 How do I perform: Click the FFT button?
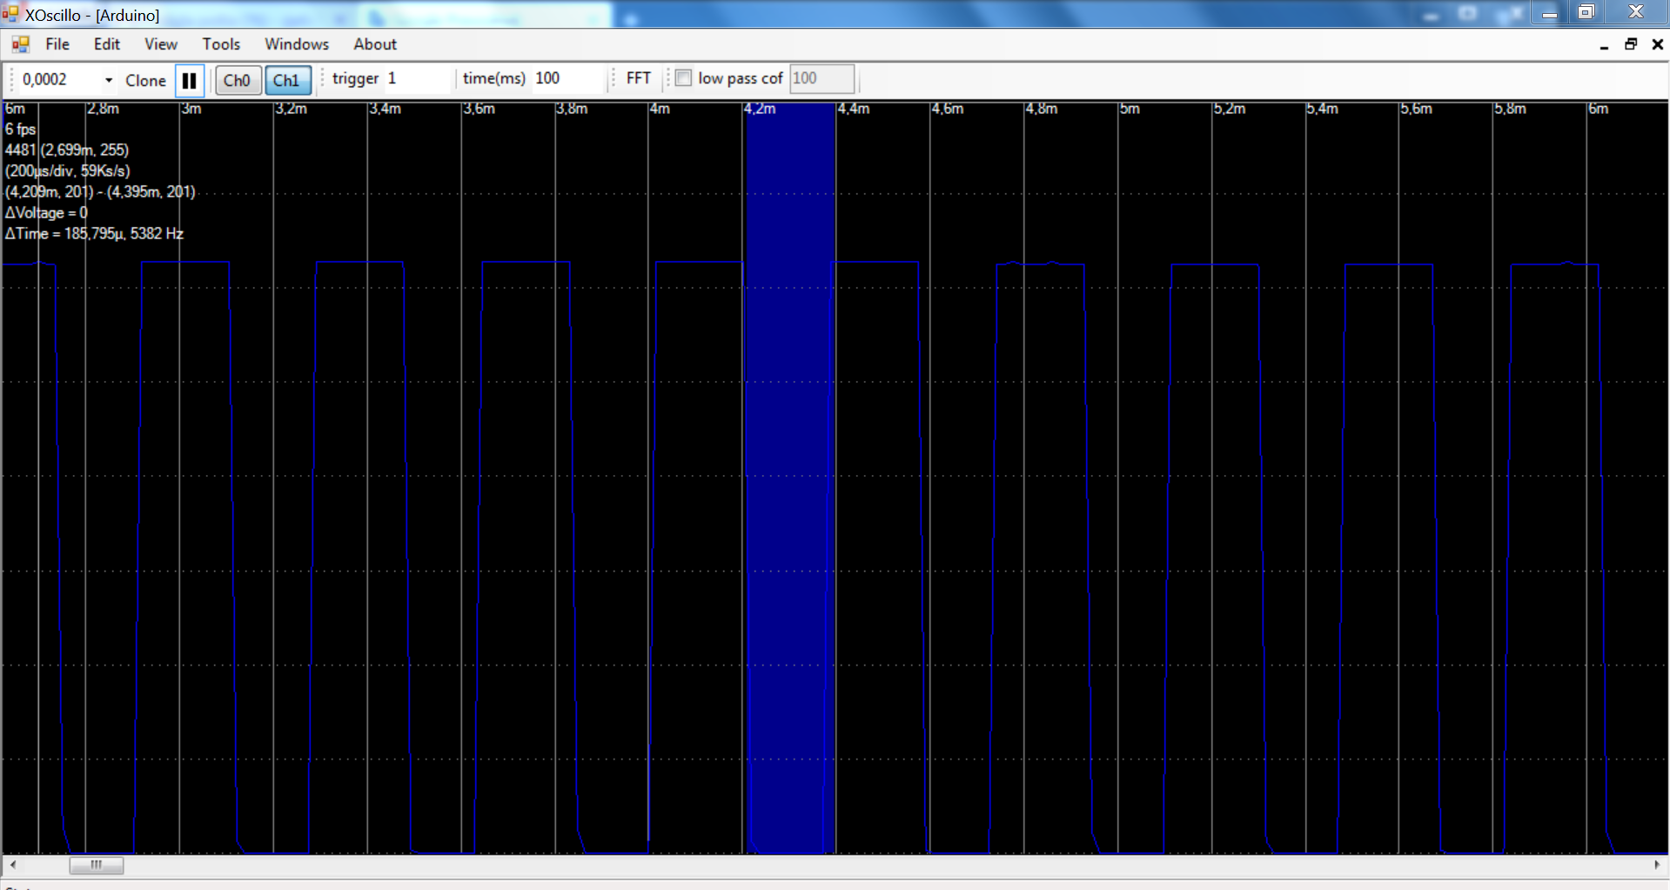point(639,78)
